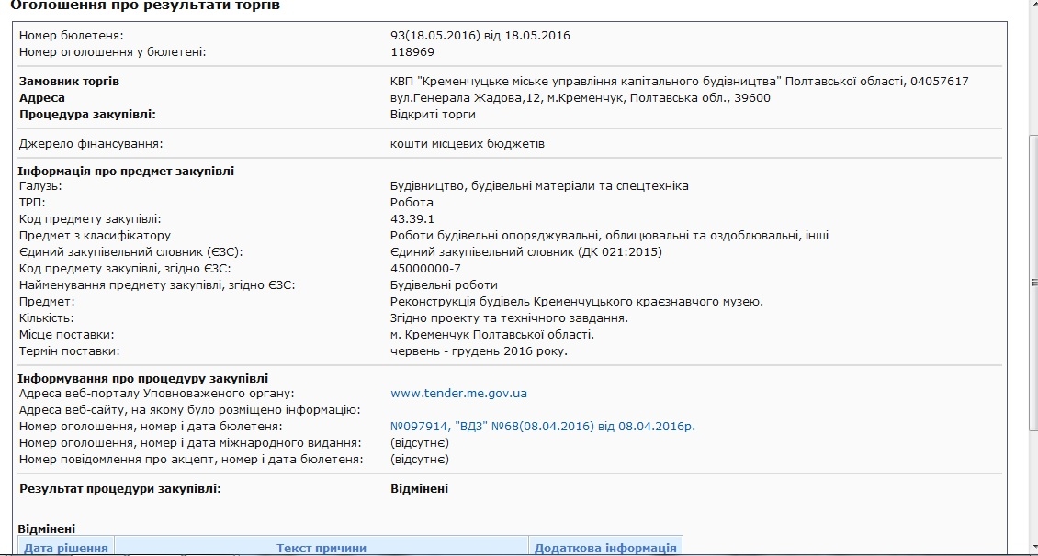Click the scroll down arrow at bottom right
1038x556 pixels.
(1029, 549)
